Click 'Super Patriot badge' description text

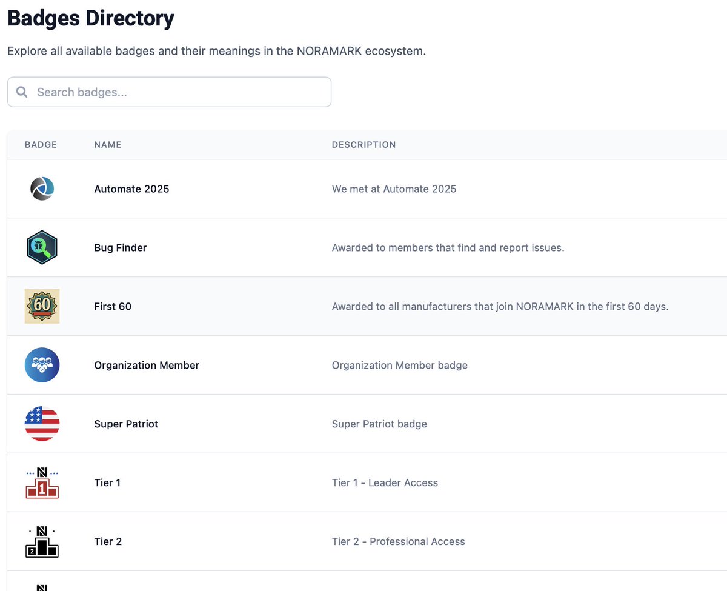[379, 424]
